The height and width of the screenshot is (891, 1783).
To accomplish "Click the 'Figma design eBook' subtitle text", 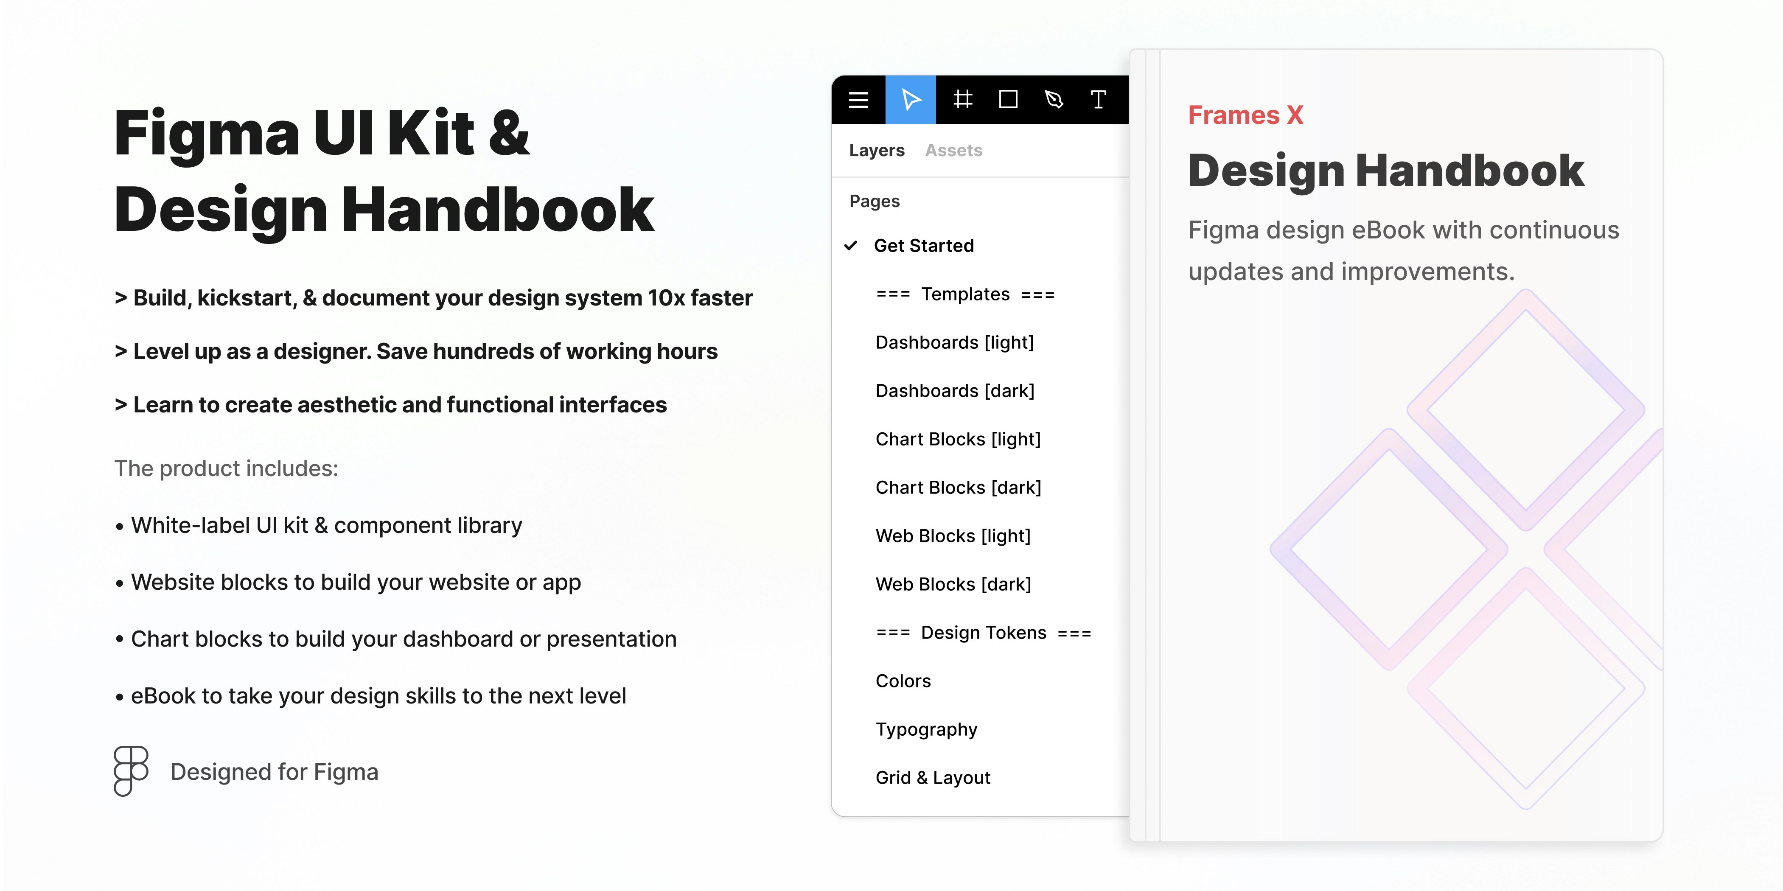I will (1404, 251).
